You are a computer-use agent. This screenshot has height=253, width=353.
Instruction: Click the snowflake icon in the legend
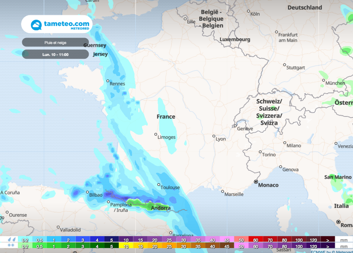pos(11,245)
